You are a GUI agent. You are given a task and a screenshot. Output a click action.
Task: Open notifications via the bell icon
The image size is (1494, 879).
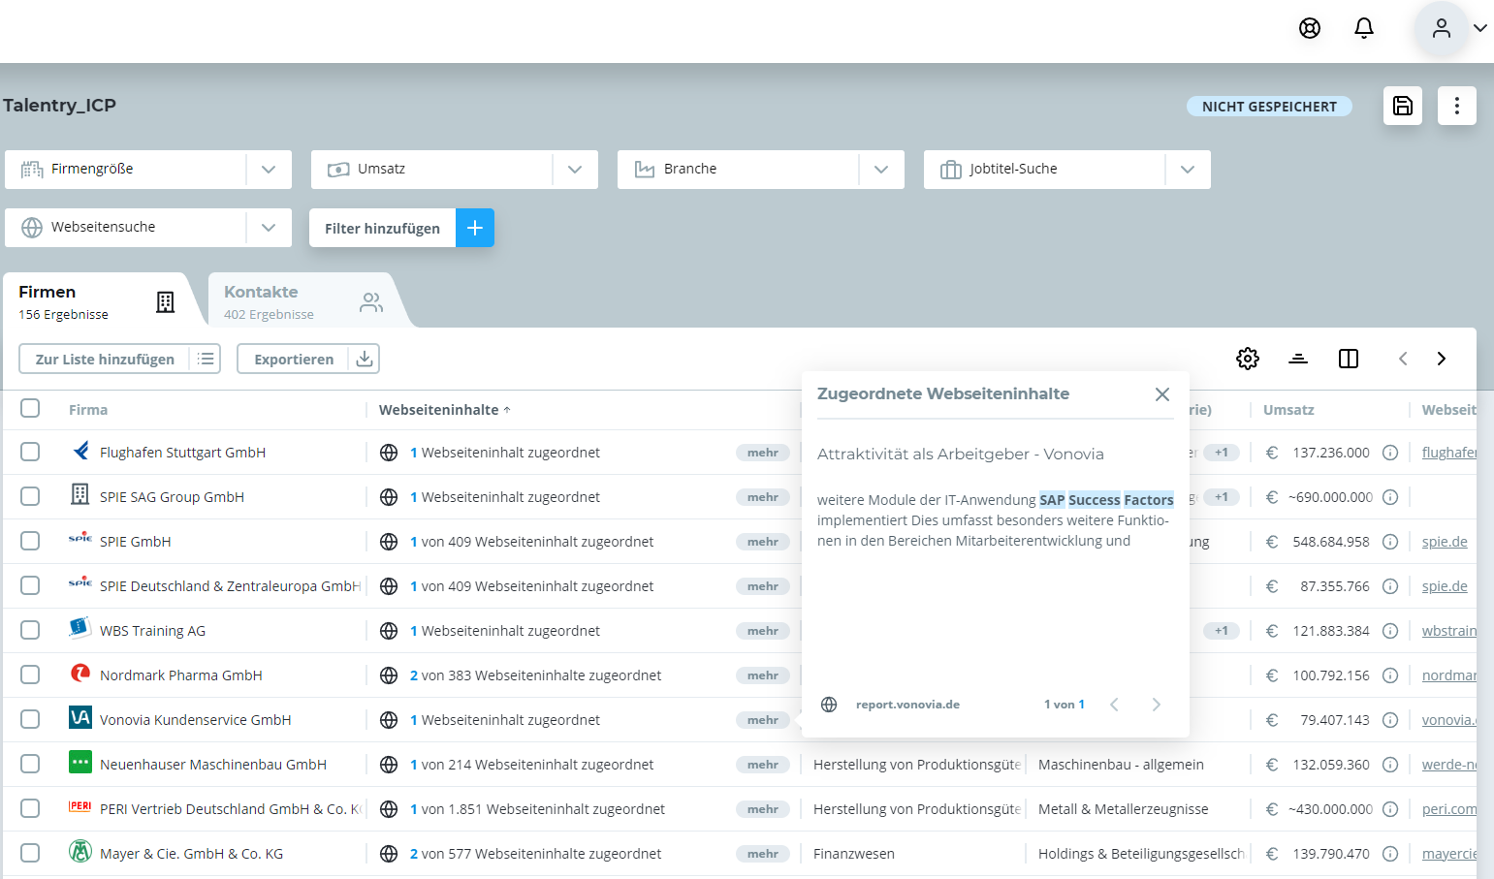pos(1363,28)
